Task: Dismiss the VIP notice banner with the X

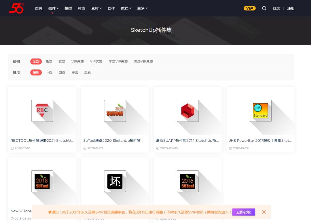Action: tap(264, 212)
